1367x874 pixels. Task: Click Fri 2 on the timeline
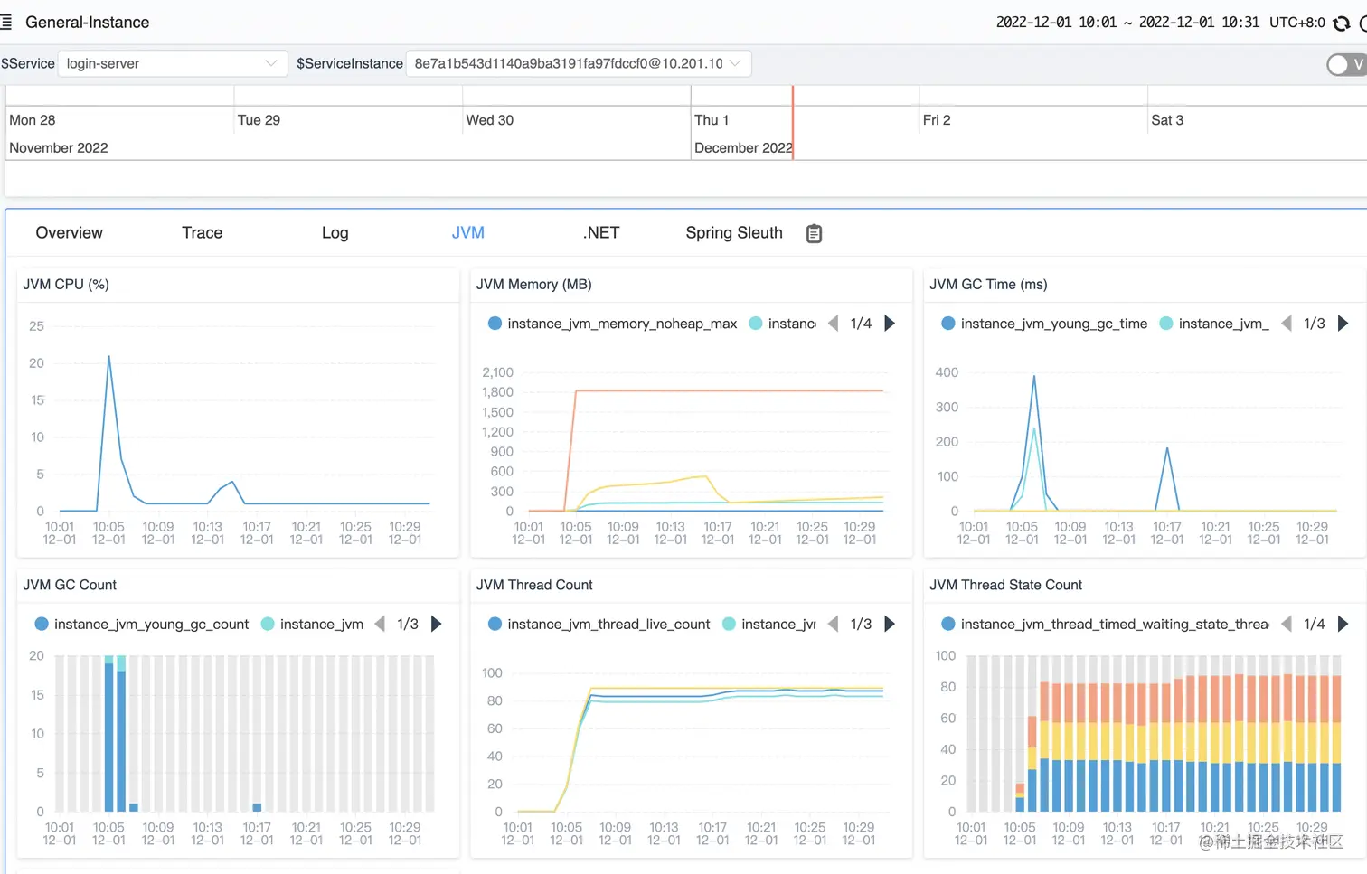click(937, 120)
